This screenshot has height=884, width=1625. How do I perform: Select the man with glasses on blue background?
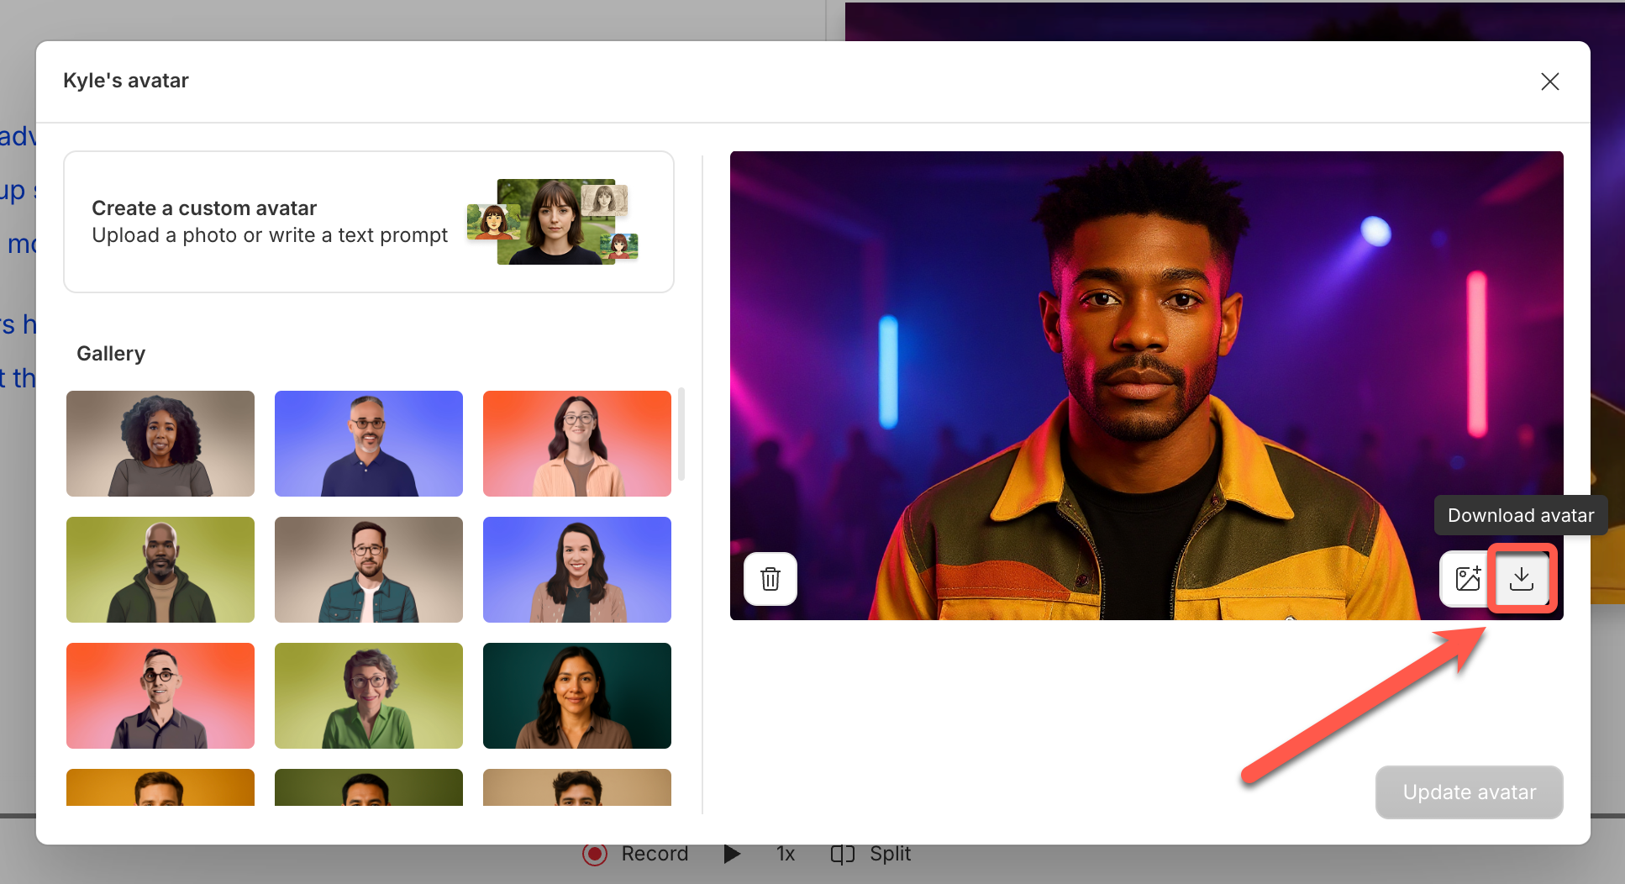click(x=368, y=444)
